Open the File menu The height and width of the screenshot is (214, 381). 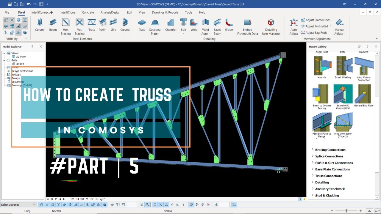pyautogui.click(x=7, y=12)
